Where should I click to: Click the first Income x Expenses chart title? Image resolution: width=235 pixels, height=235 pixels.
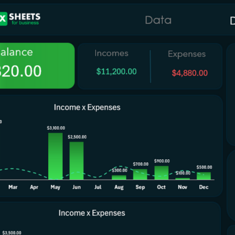click(x=87, y=108)
